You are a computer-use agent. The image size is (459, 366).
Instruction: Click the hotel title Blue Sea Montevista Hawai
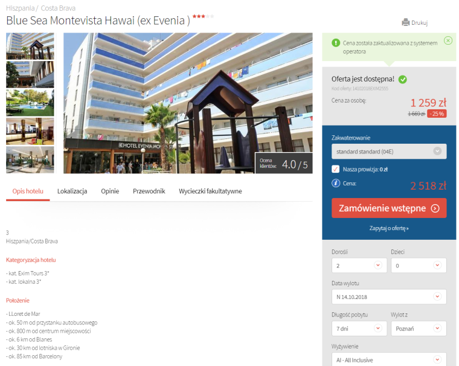pos(98,21)
